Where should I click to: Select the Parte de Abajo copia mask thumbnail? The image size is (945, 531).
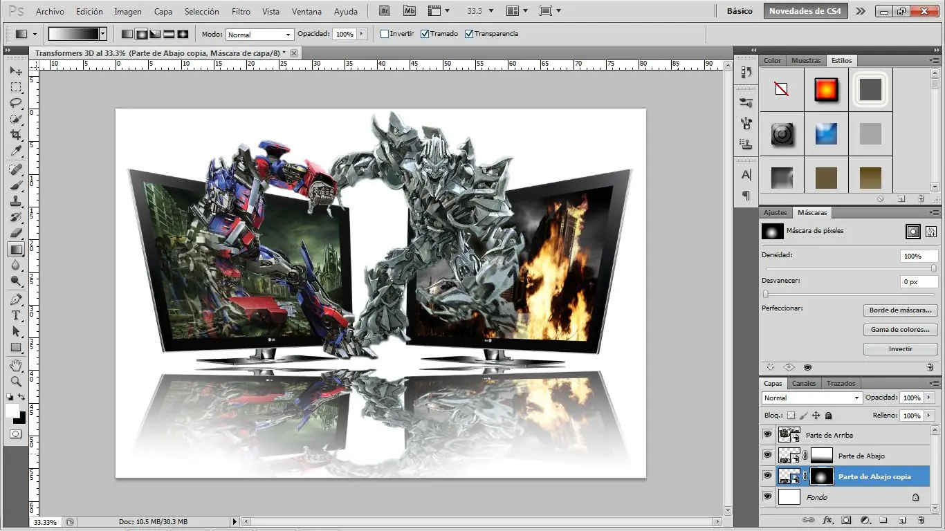point(821,476)
